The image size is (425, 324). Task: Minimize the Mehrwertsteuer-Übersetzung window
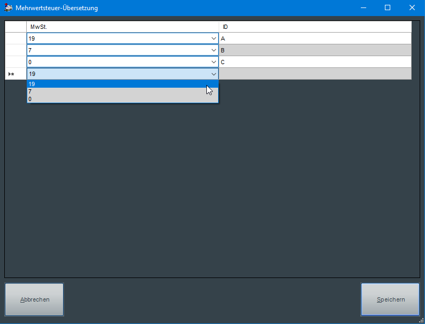[x=364, y=8]
